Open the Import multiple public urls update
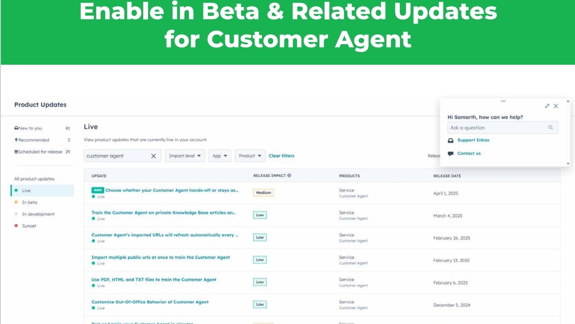This screenshot has height=324, width=575. pyautogui.click(x=161, y=257)
